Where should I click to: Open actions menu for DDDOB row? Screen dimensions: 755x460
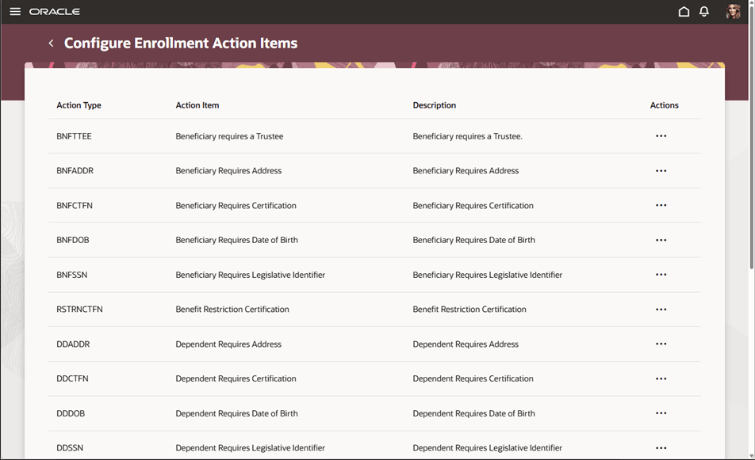point(661,413)
